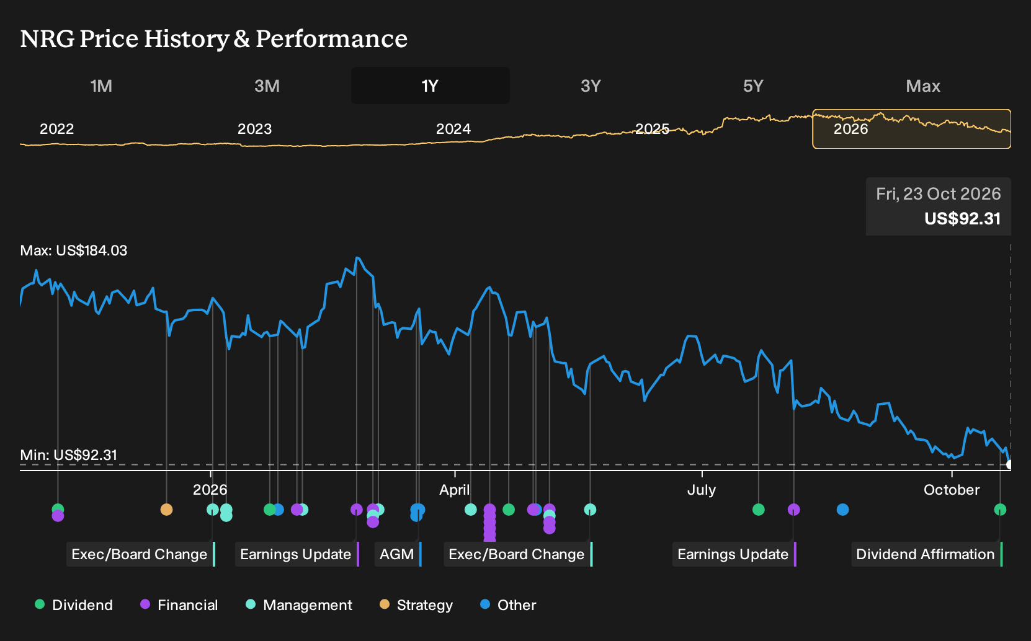Click the October axis label

click(952, 490)
